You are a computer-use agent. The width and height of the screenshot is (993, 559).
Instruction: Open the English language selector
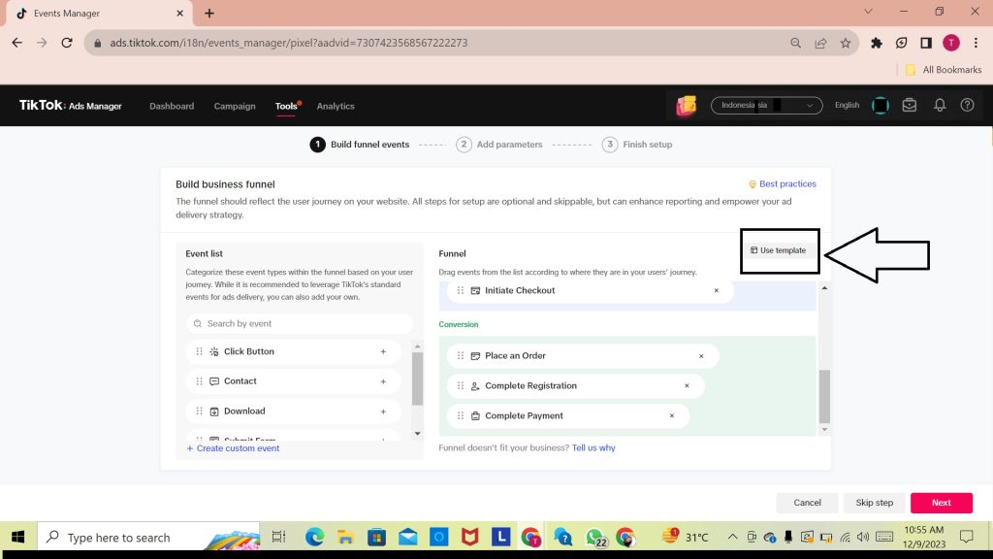pyautogui.click(x=847, y=106)
